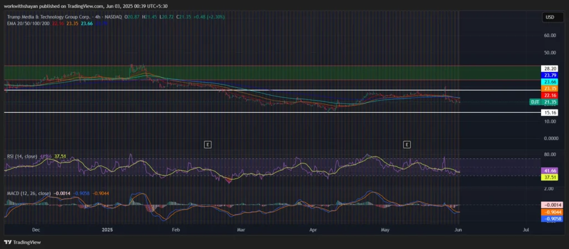Click the green DJT symbol tag on price axis

[535, 102]
